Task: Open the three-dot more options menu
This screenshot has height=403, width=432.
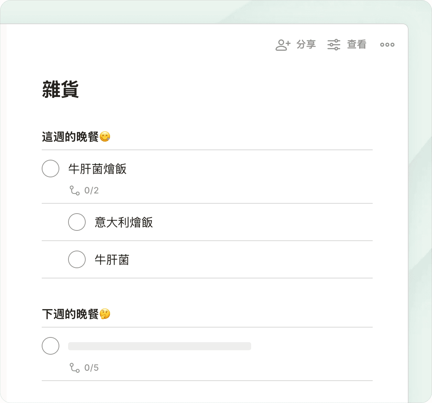Action: click(387, 45)
